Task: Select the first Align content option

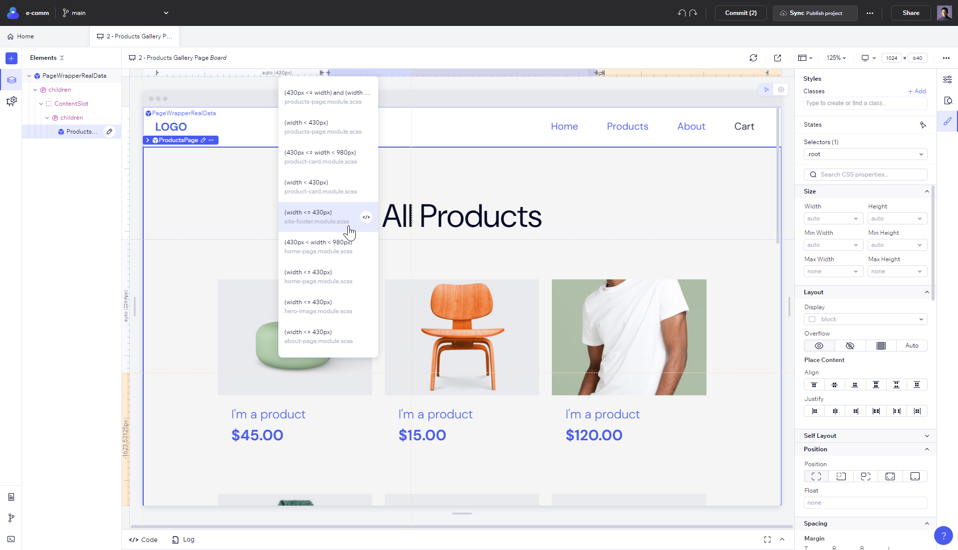Action: point(814,384)
